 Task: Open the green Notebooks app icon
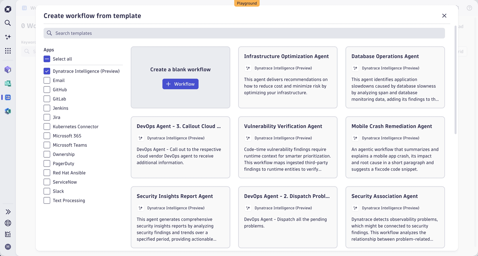point(8,83)
